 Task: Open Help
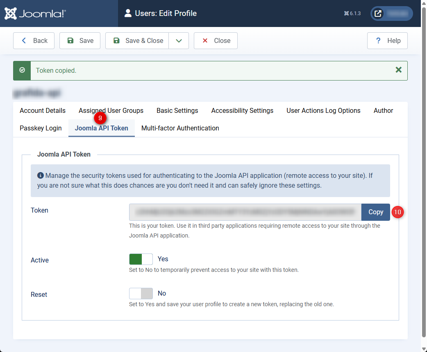click(387, 41)
